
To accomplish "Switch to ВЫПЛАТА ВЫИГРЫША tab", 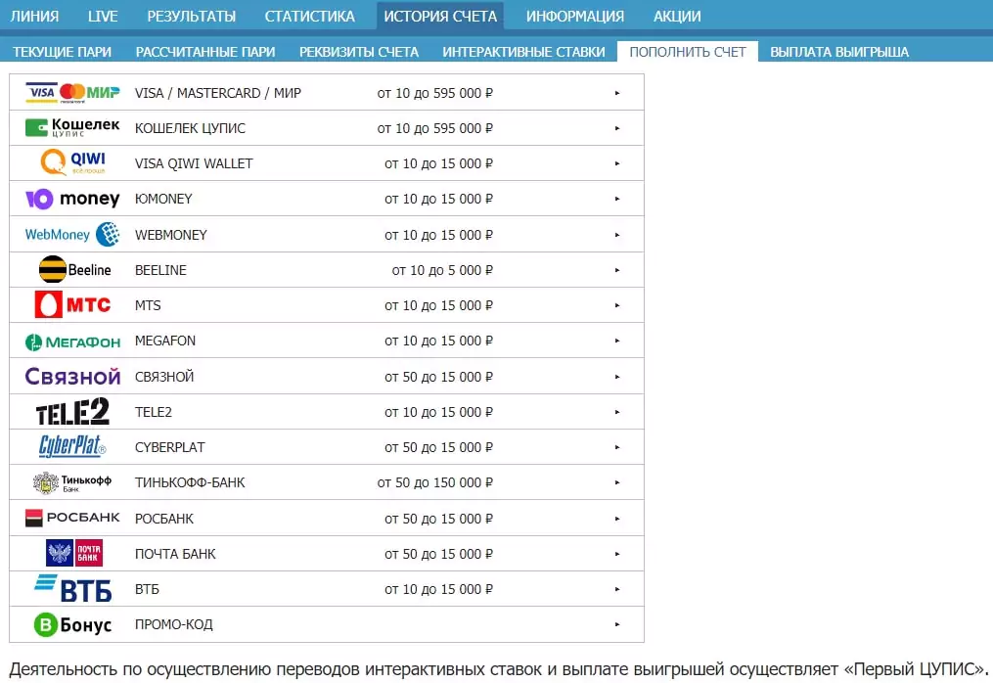I will [839, 52].
